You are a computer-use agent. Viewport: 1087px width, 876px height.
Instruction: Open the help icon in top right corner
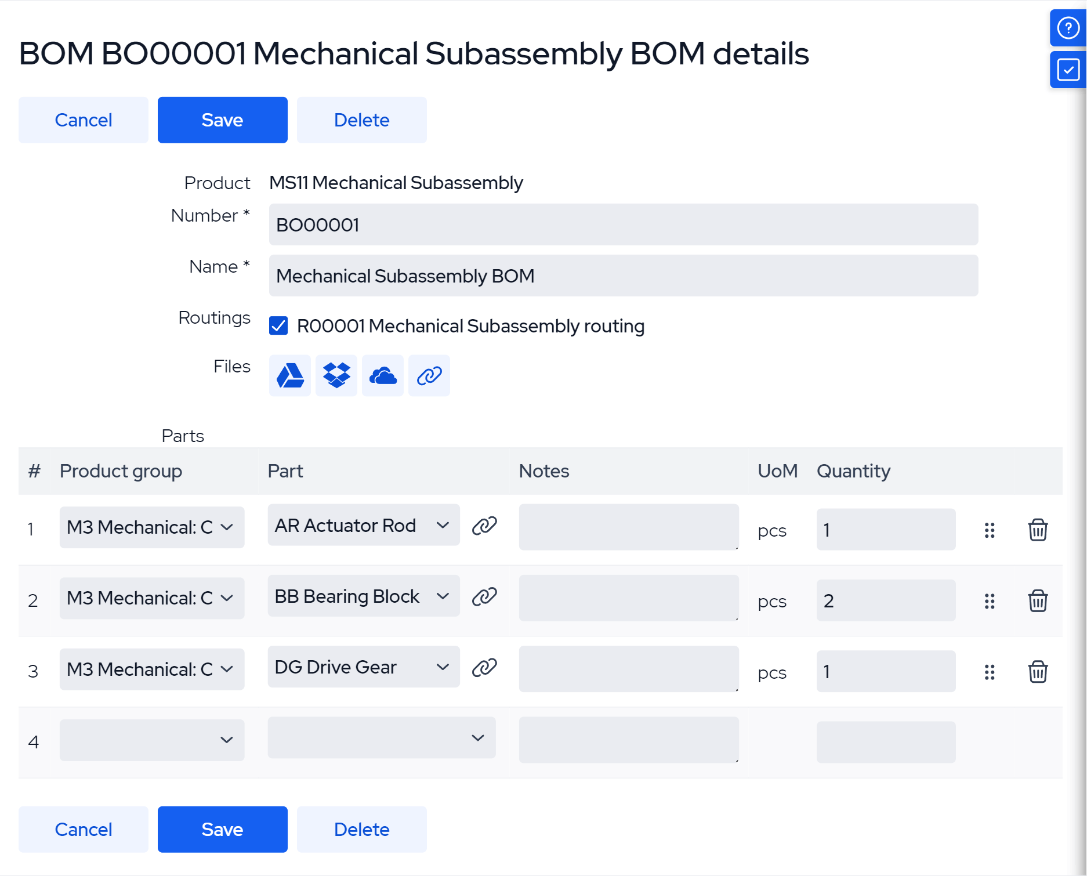[x=1067, y=28]
